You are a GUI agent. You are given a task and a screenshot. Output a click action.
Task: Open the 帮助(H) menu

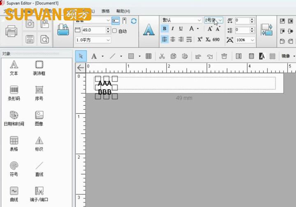tap(123, 11)
